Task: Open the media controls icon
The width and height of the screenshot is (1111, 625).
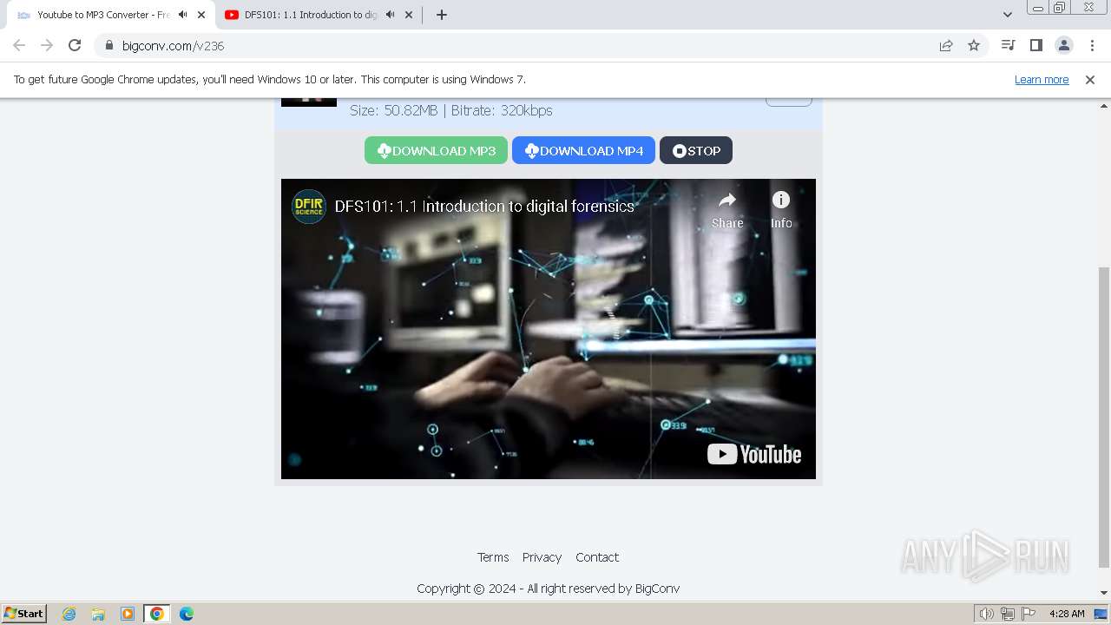Action: coord(1008,45)
